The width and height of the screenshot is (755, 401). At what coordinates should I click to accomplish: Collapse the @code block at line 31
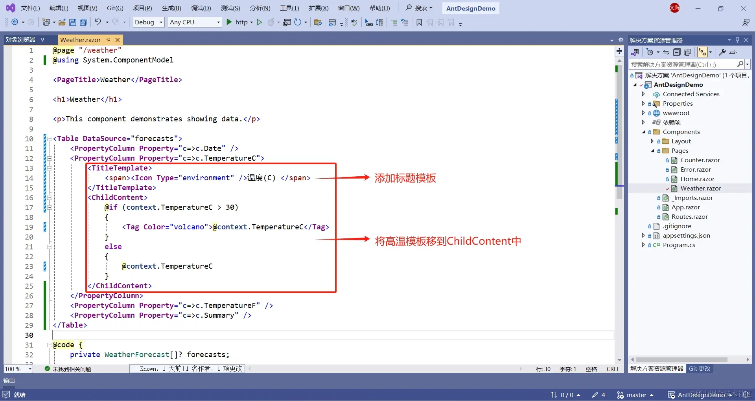49,345
